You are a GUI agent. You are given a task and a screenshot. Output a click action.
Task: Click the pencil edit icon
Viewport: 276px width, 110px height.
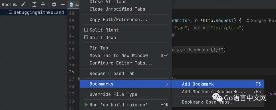click(x=24, y=5)
